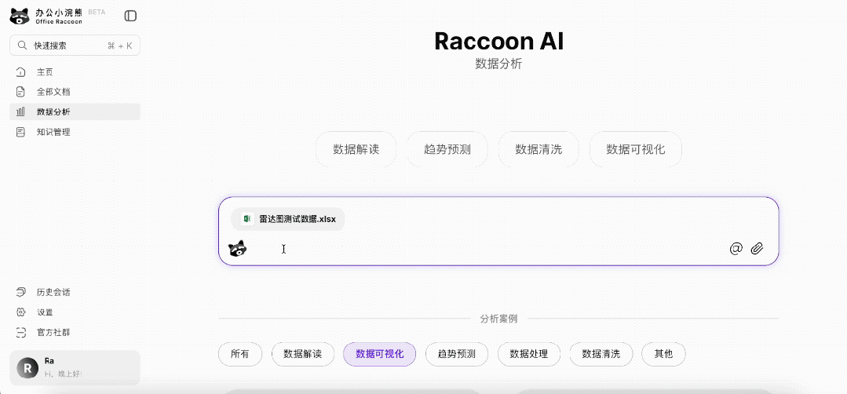This screenshot has width=847, height=394.
Task: Click the 知识管理 book icon
Action: pyautogui.click(x=20, y=132)
